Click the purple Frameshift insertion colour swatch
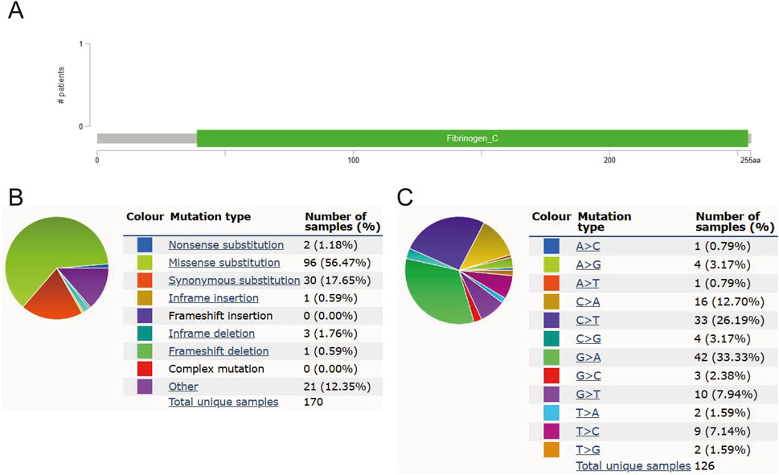The height and width of the screenshot is (475, 779). (x=145, y=316)
